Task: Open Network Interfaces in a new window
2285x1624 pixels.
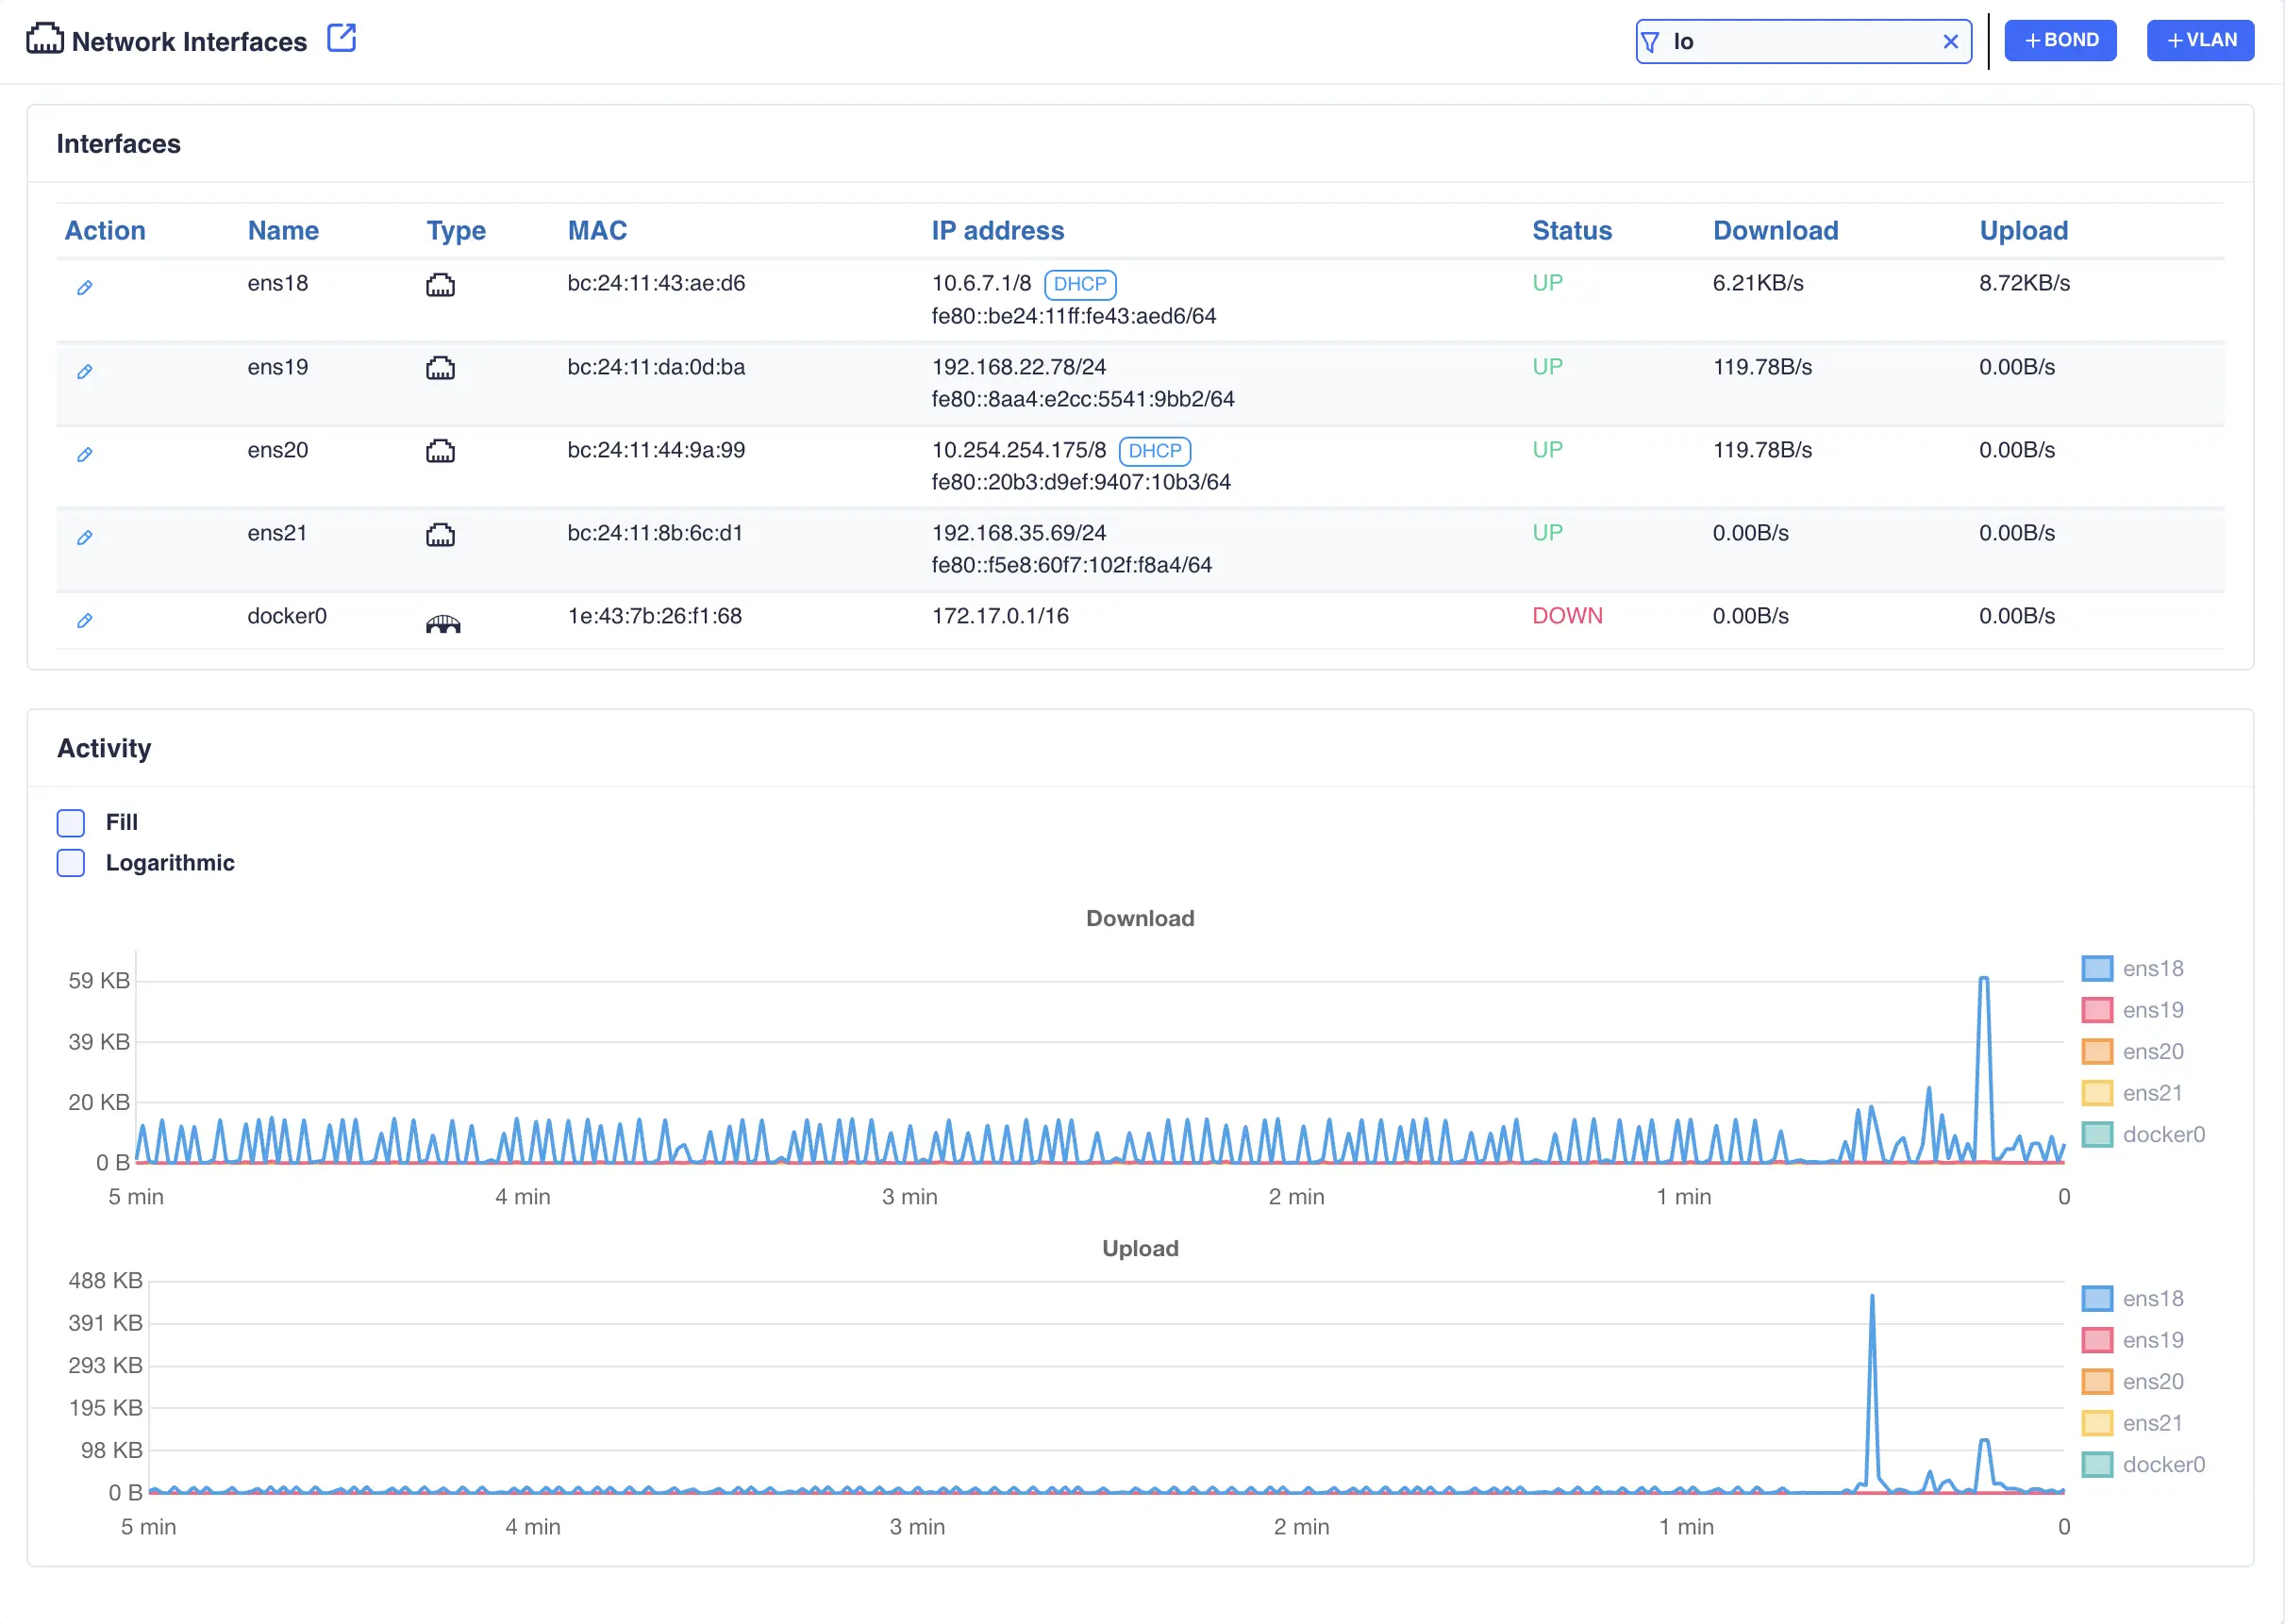Action: pos(342,39)
